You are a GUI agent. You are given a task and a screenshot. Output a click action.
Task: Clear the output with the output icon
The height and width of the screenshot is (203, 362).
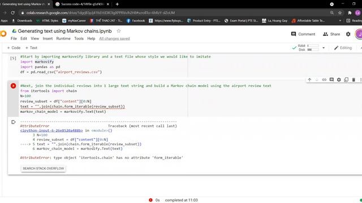(x=13, y=122)
